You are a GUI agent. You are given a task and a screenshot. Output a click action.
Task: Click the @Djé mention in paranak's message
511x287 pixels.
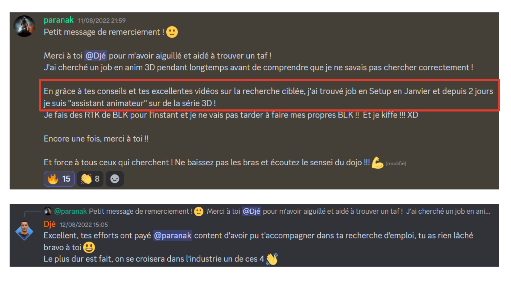(x=96, y=56)
